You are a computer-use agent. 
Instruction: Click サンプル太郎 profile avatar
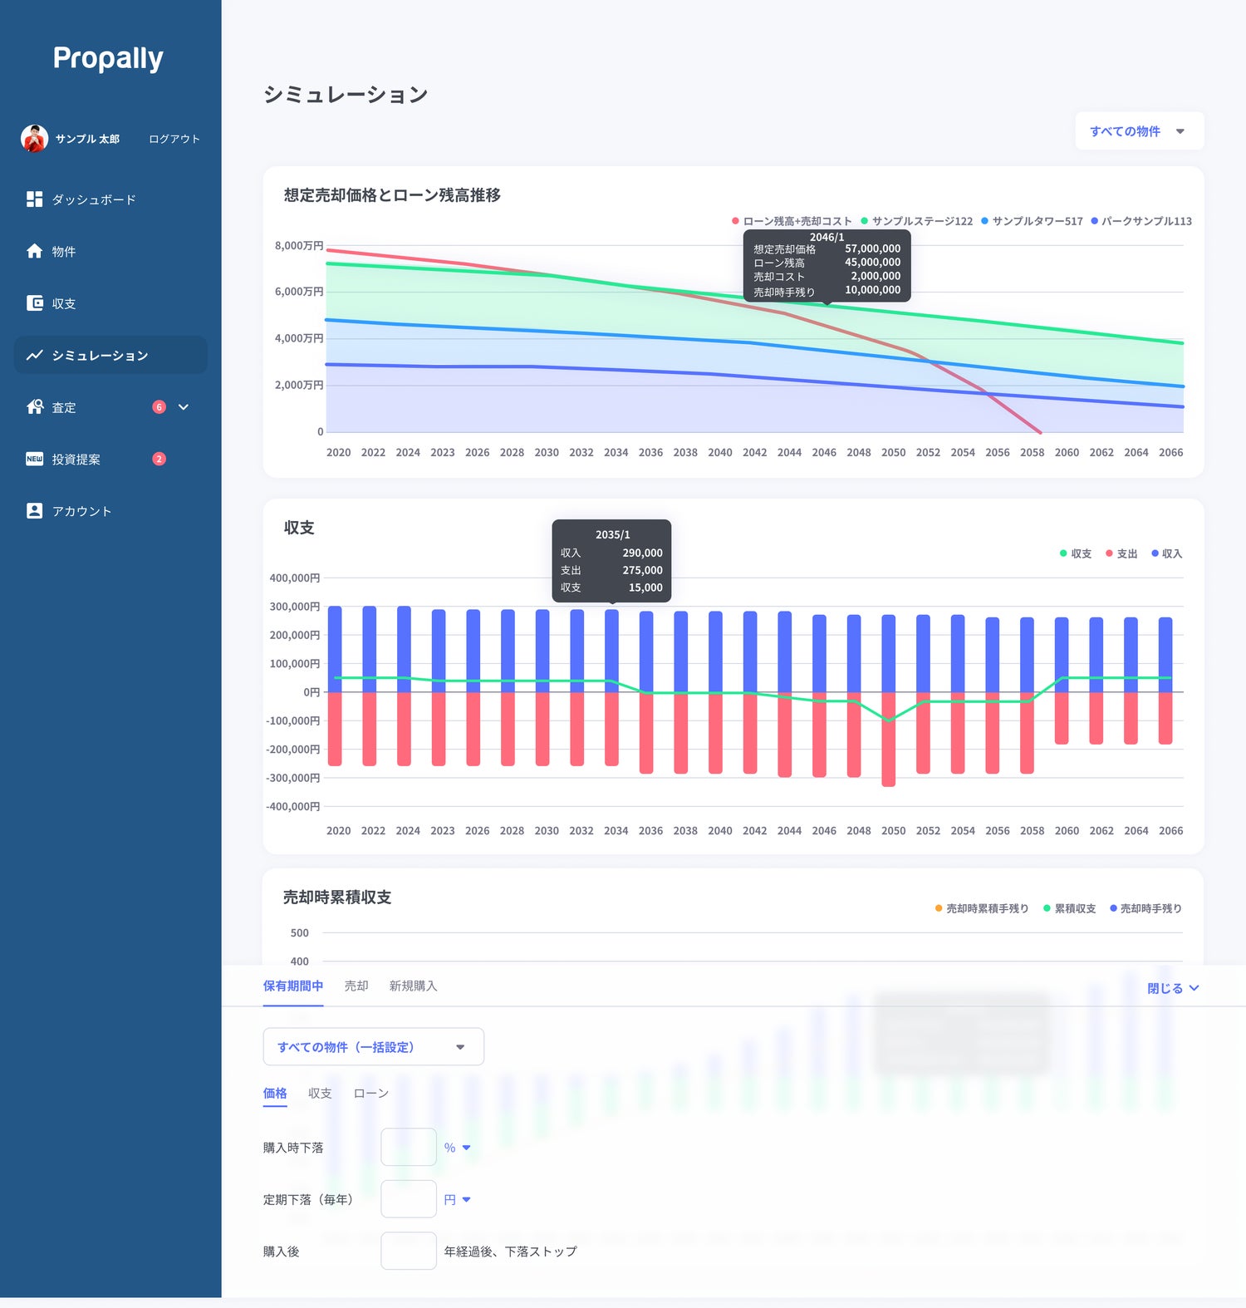[x=34, y=139]
